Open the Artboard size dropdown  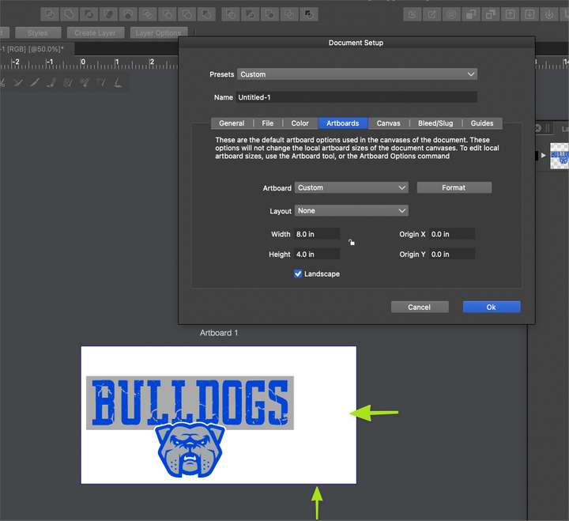(351, 187)
